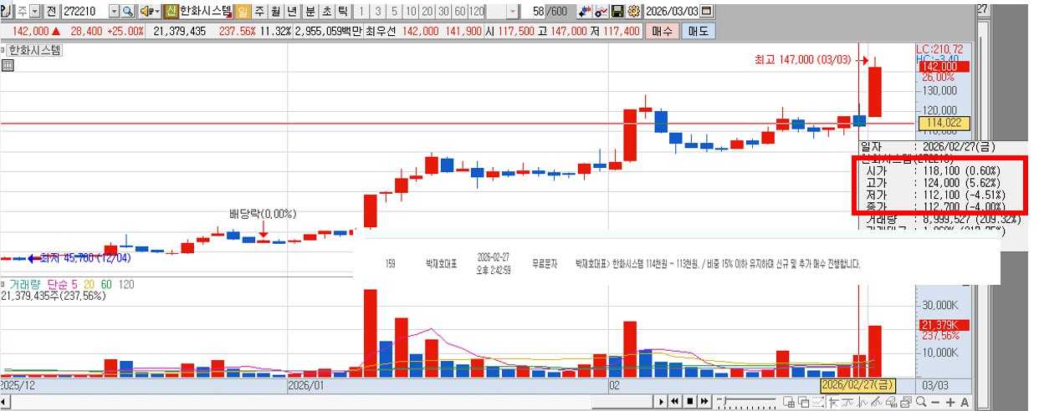Click the 한화시스템 chart legend label

tap(35, 49)
